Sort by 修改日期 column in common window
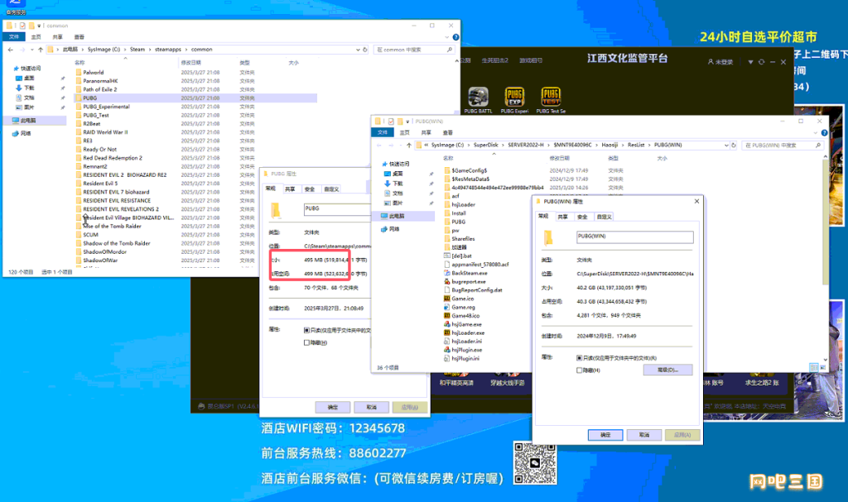The width and height of the screenshot is (848, 502). pyautogui.click(x=191, y=63)
